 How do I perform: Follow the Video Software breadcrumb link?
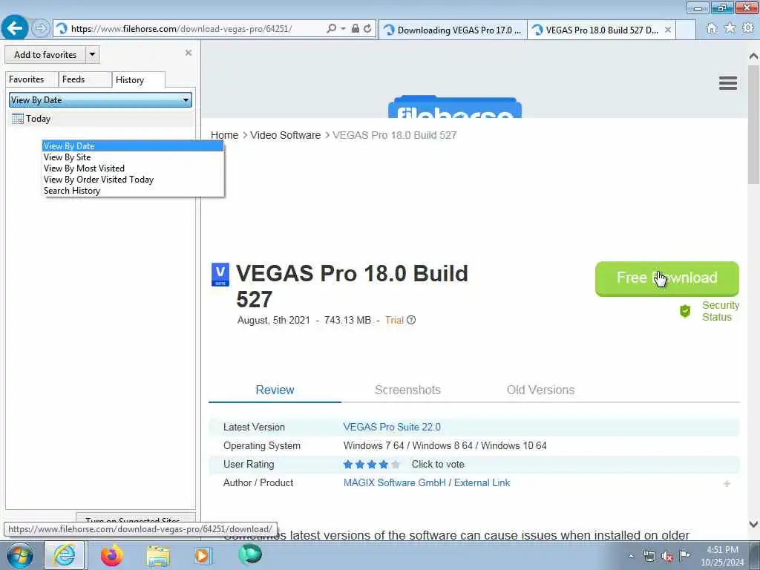[285, 135]
